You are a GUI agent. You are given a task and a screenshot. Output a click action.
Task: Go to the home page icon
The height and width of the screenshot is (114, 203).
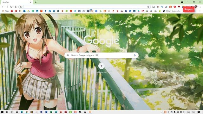(x=16, y=7)
